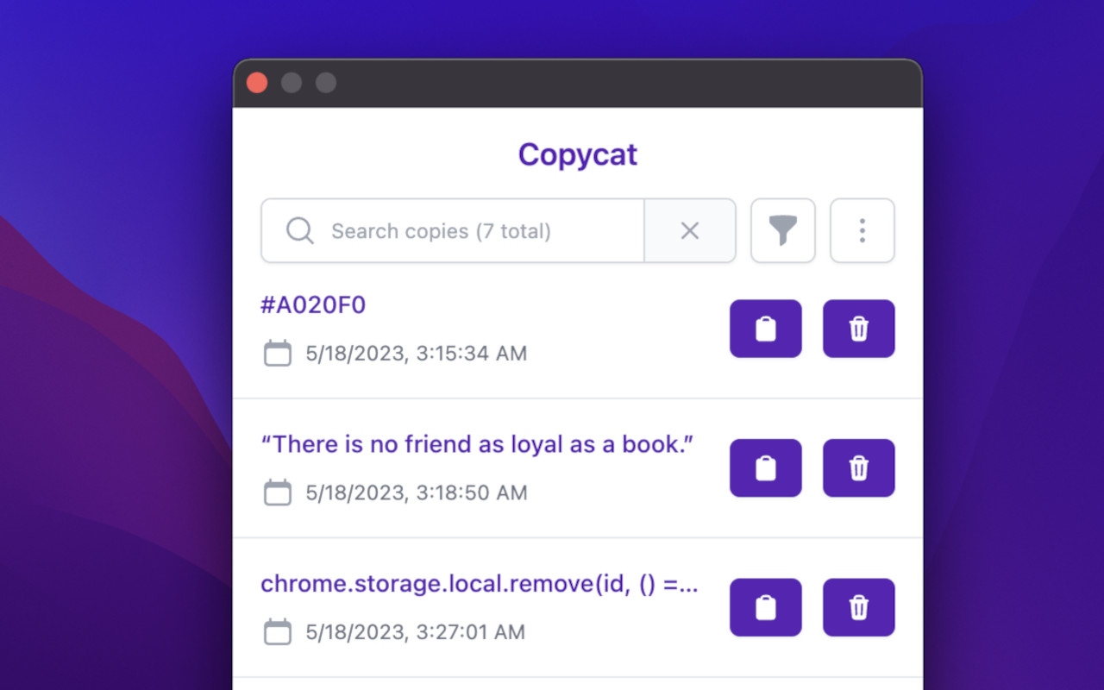Screen dimensions: 1104x690
Task: Clear the search with the X button
Action: point(690,231)
